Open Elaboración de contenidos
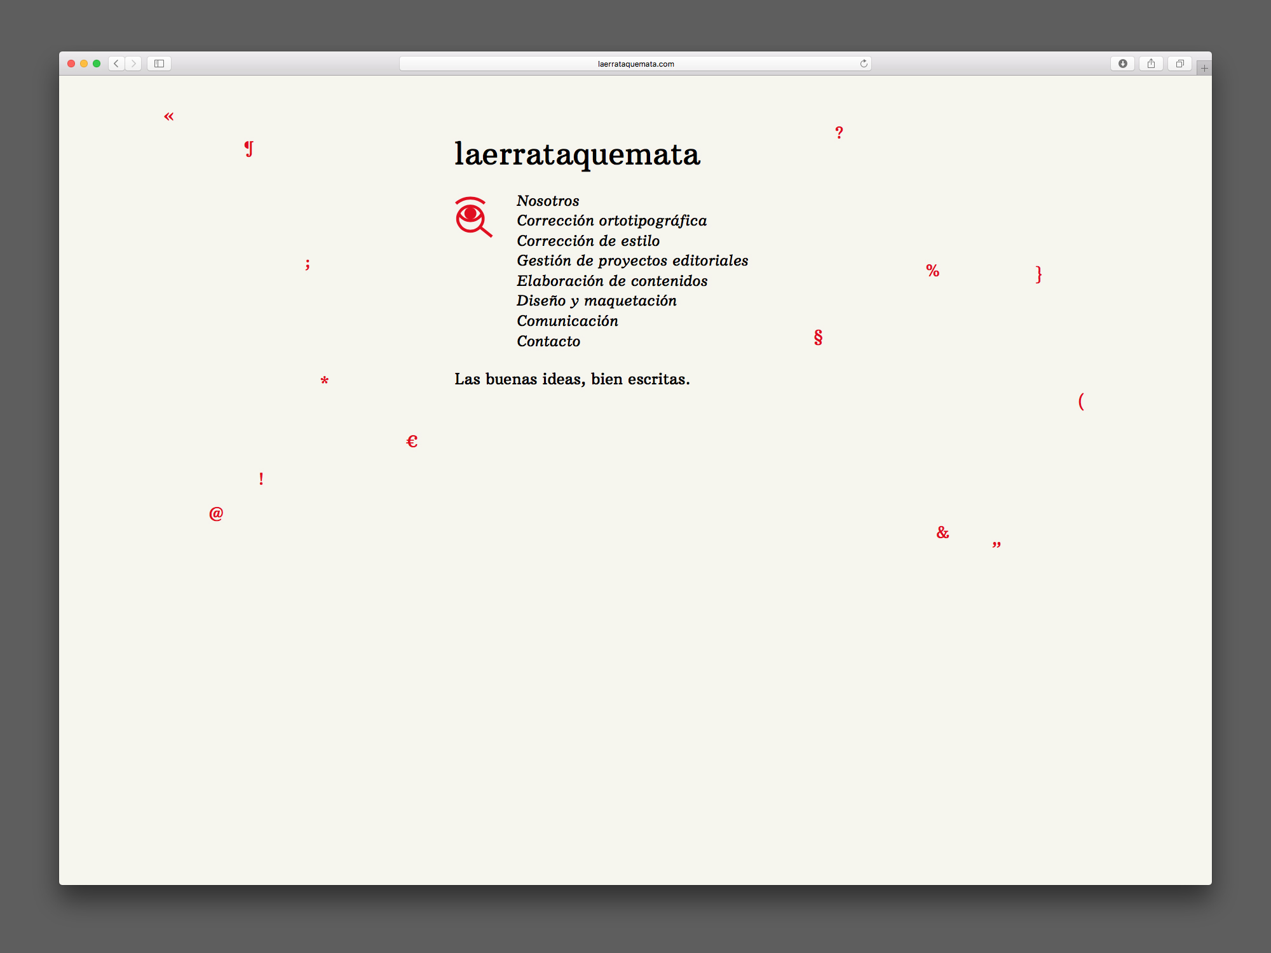 tap(612, 281)
